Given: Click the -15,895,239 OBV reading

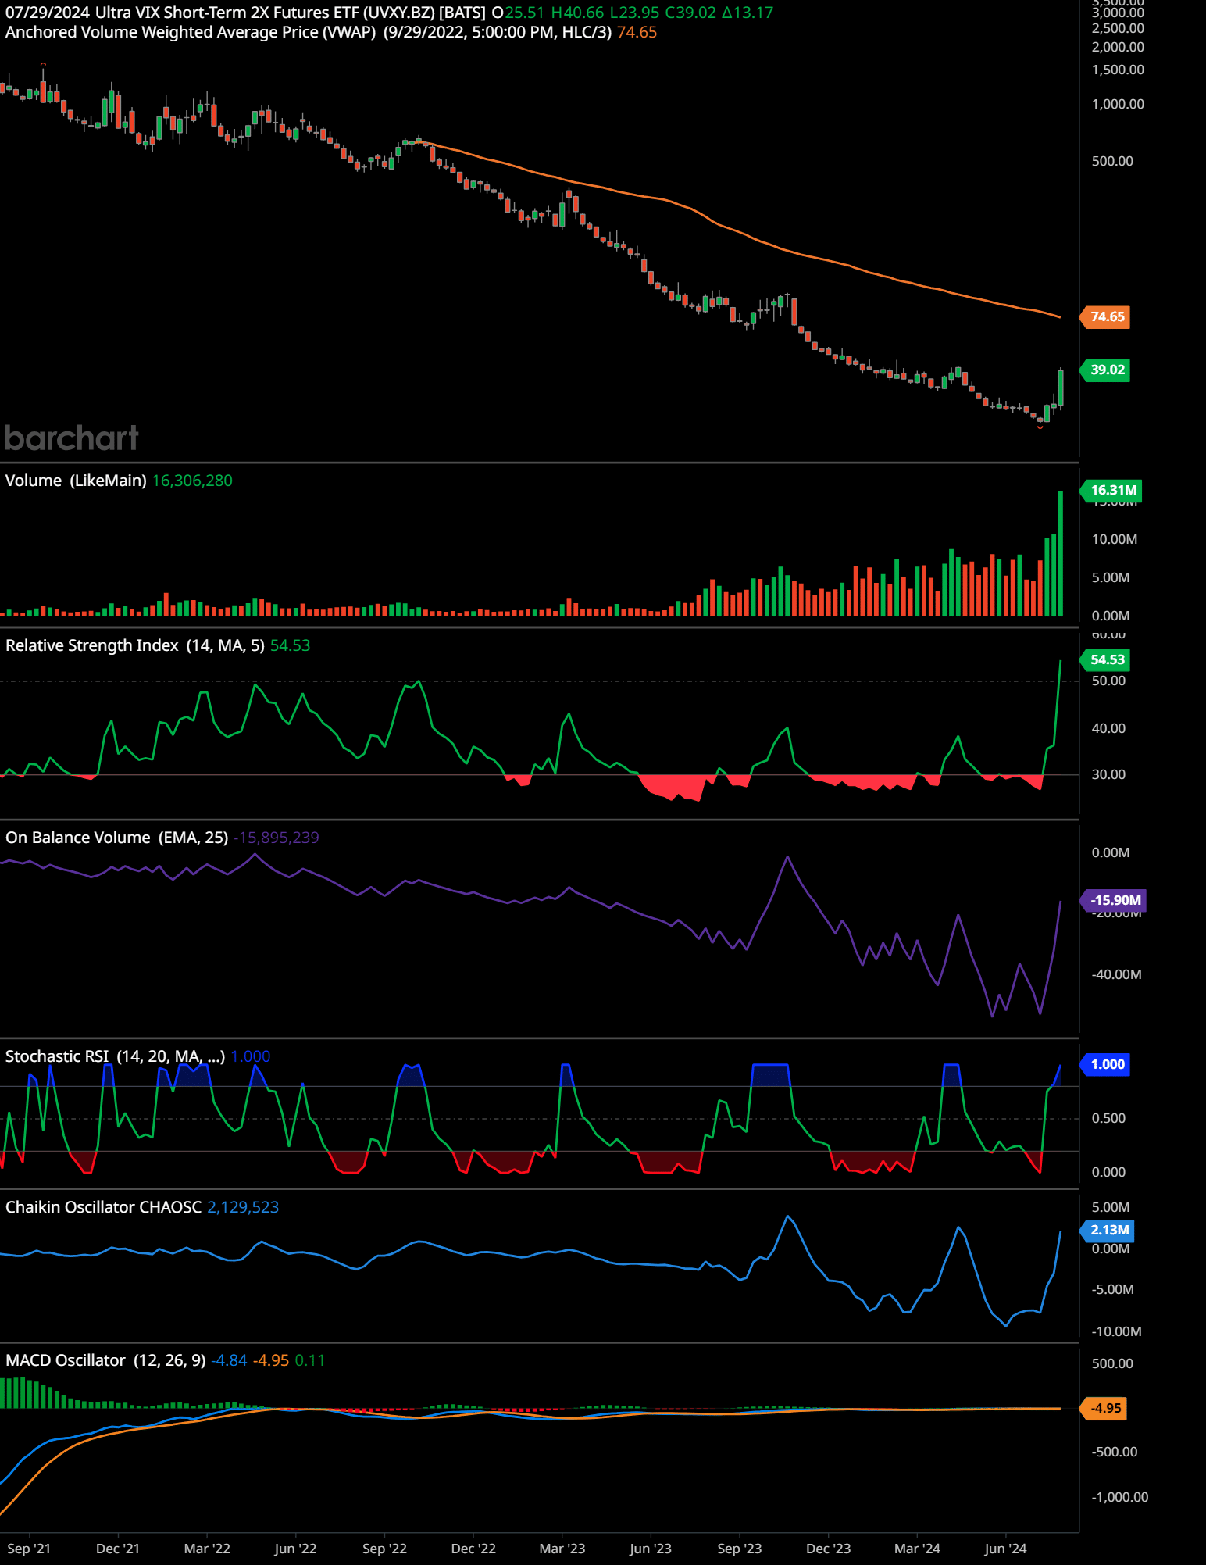Looking at the screenshot, I should [x=277, y=838].
